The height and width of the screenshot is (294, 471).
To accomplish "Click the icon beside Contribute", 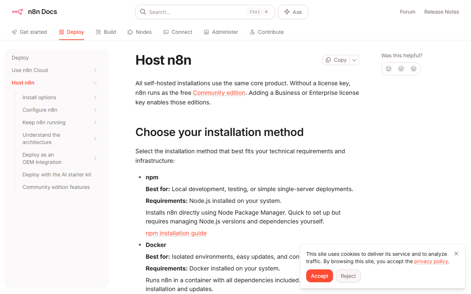I will (252, 32).
